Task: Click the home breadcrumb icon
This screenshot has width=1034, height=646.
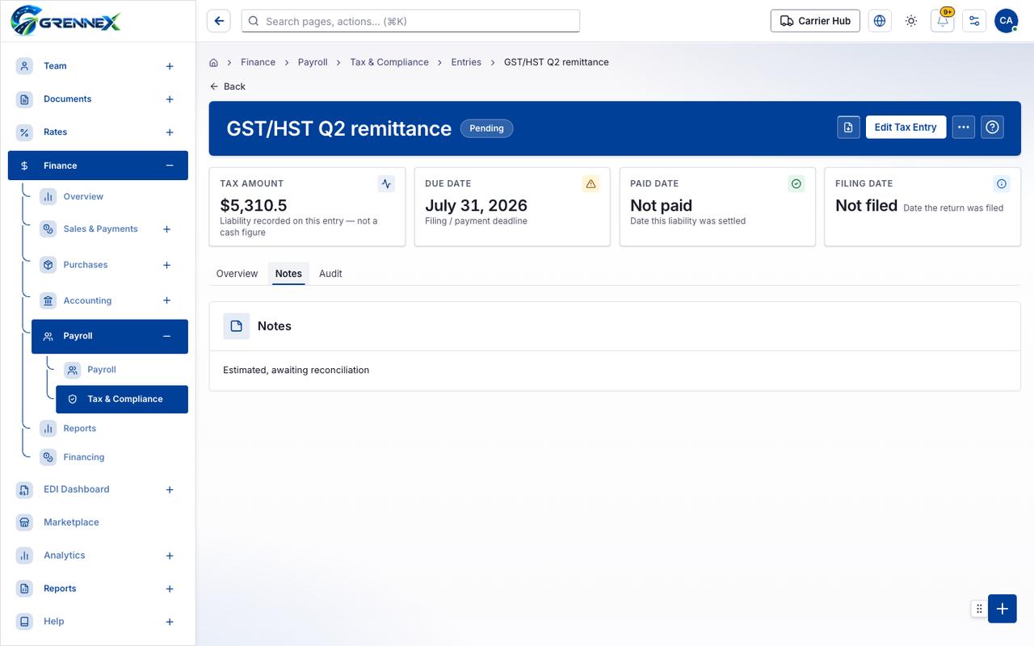Action: (x=213, y=62)
